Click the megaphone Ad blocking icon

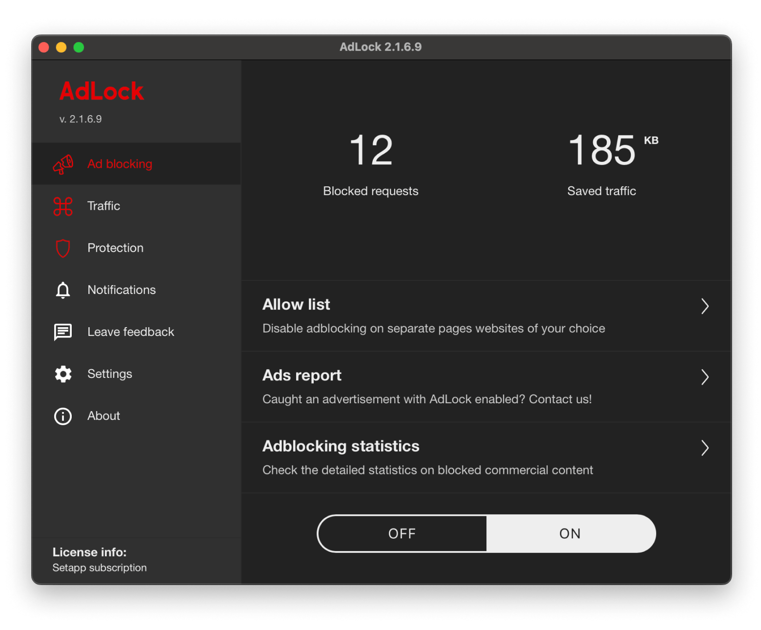[63, 164]
